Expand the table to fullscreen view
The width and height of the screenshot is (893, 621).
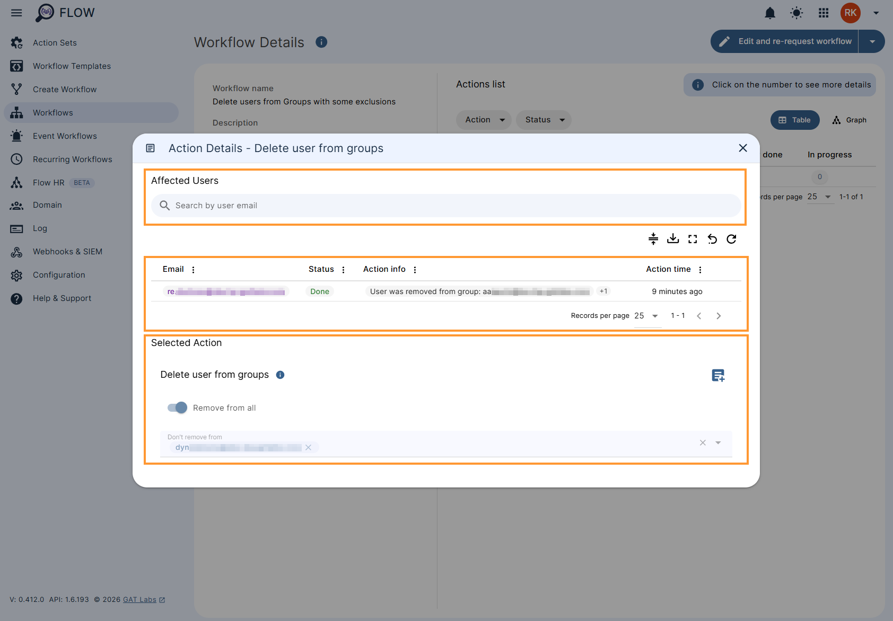click(x=692, y=239)
